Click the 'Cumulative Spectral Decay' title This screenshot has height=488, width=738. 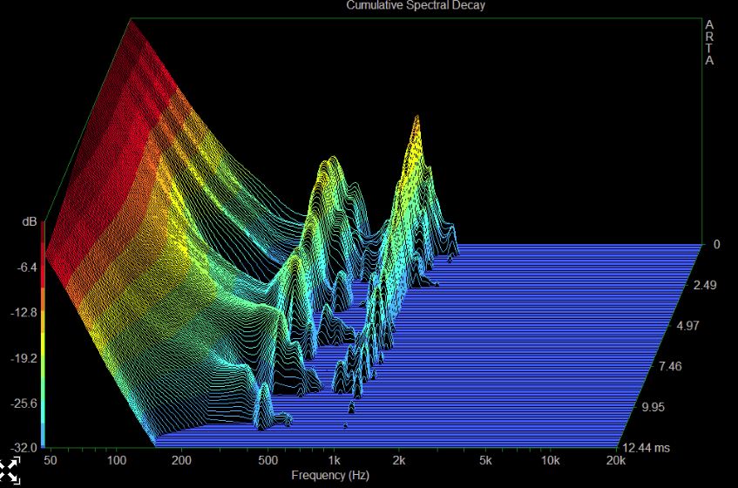[416, 5]
